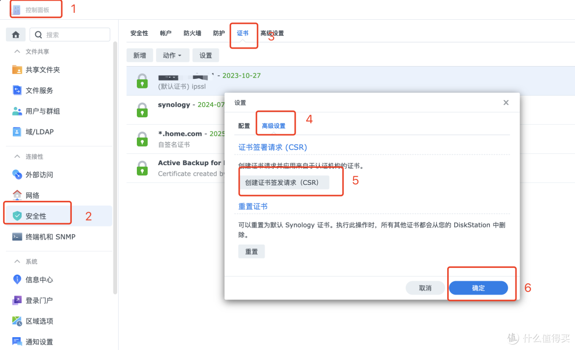Screen dimensions: 575x350
Task: Click the home icon in the sidebar
Action: [16, 35]
